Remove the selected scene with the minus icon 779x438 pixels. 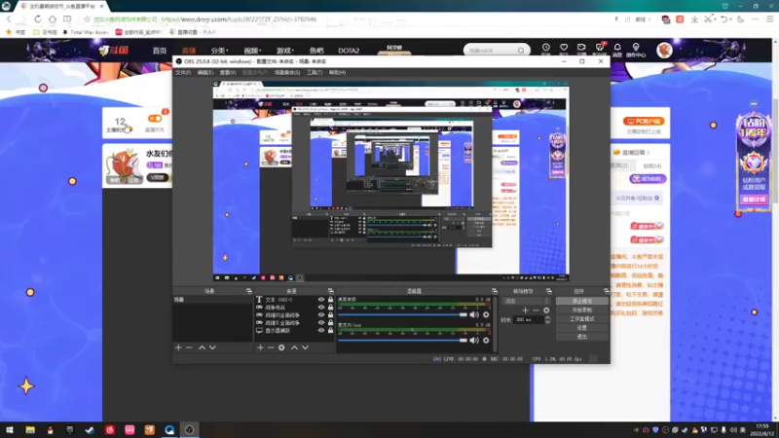pos(189,347)
